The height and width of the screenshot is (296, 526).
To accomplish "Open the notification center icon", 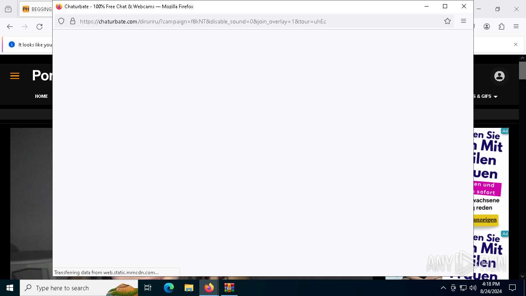I will [512, 288].
